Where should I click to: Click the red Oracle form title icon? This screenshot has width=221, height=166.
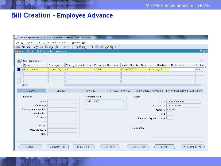click(x=17, y=51)
